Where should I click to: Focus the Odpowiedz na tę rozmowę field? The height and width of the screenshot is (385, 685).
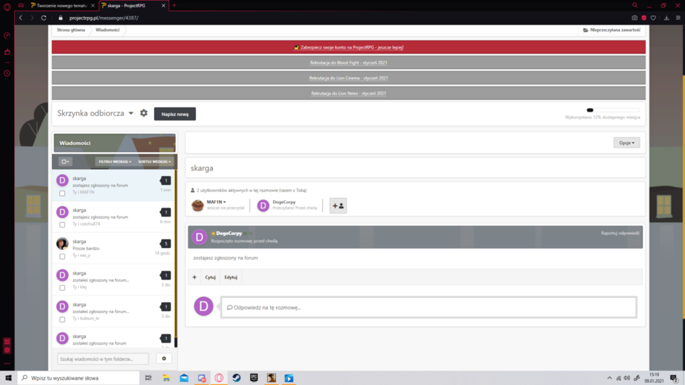click(429, 307)
